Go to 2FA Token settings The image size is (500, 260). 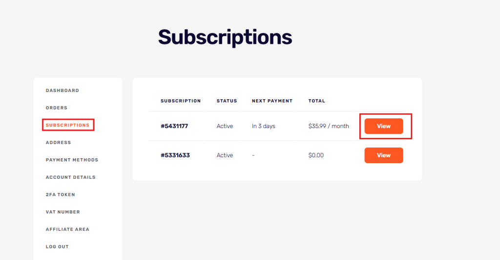(60, 195)
